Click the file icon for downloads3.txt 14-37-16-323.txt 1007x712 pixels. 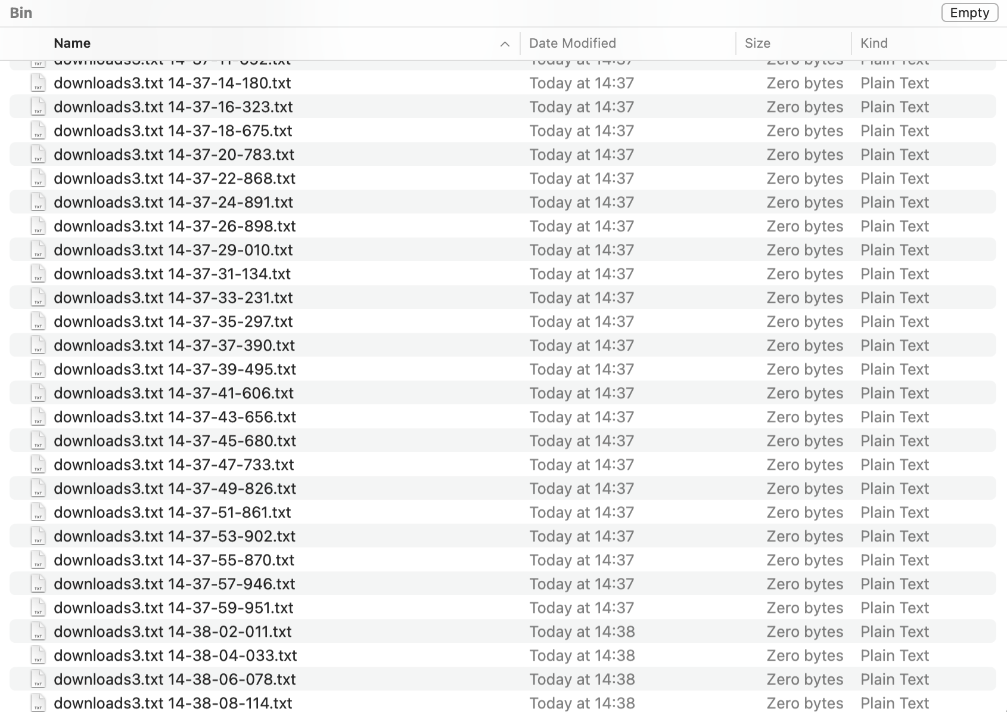pos(38,107)
